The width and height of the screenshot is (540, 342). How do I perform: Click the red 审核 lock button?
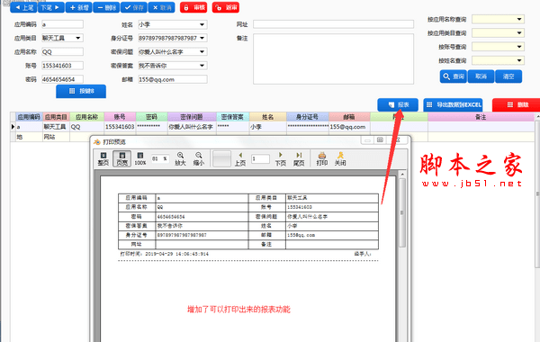pos(193,7)
